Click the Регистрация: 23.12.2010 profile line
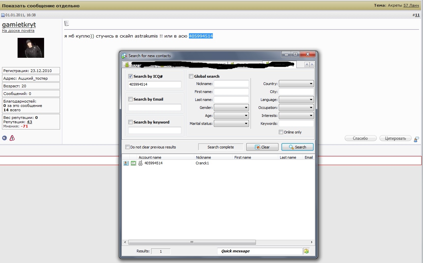This screenshot has width=423, height=263. click(31, 71)
